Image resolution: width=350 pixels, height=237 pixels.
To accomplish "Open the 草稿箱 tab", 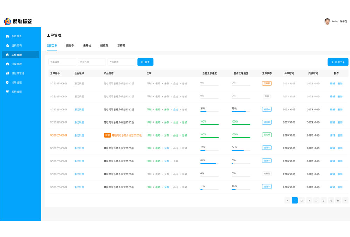I will click(121, 46).
